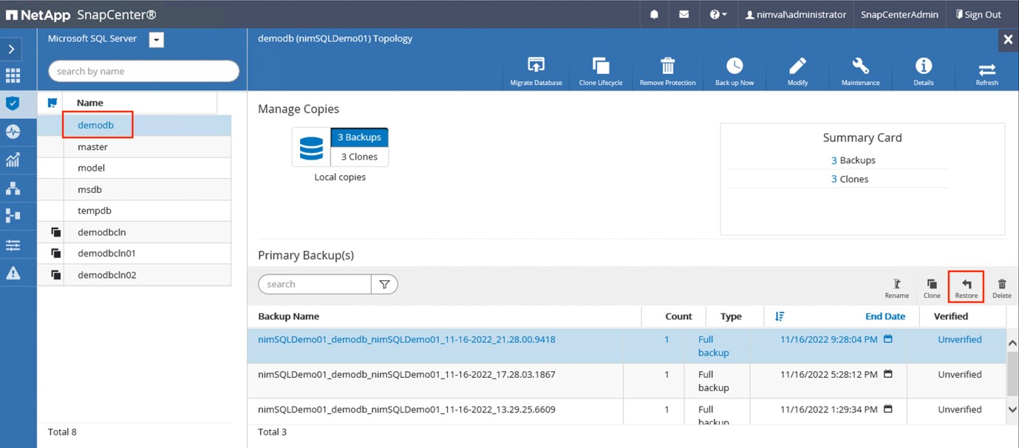The height and width of the screenshot is (448, 1019).
Task: Open the help question mark dropdown
Action: (x=718, y=14)
